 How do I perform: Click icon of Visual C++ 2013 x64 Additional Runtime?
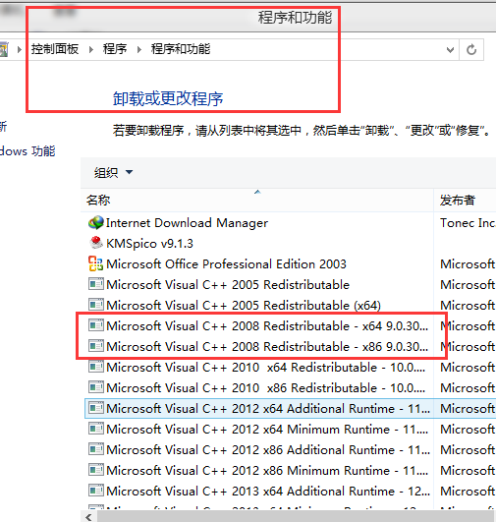coord(96,491)
